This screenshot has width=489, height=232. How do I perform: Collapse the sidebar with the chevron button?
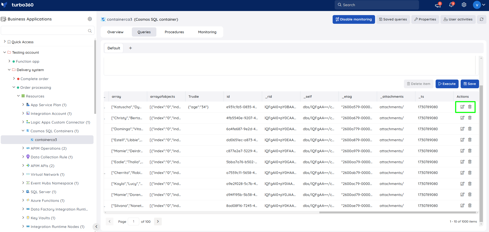(x=96, y=226)
